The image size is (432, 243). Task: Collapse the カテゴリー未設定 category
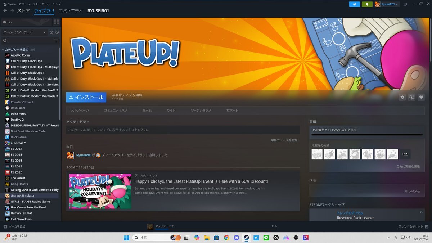pos(3,49)
